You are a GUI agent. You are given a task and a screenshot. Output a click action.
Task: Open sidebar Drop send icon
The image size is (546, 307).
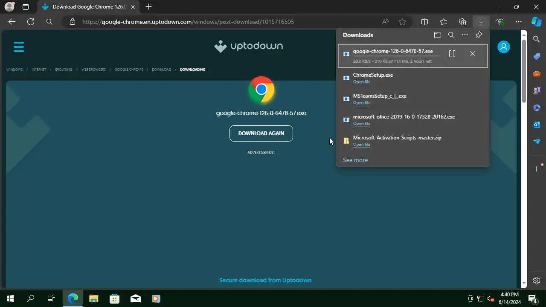click(x=537, y=142)
